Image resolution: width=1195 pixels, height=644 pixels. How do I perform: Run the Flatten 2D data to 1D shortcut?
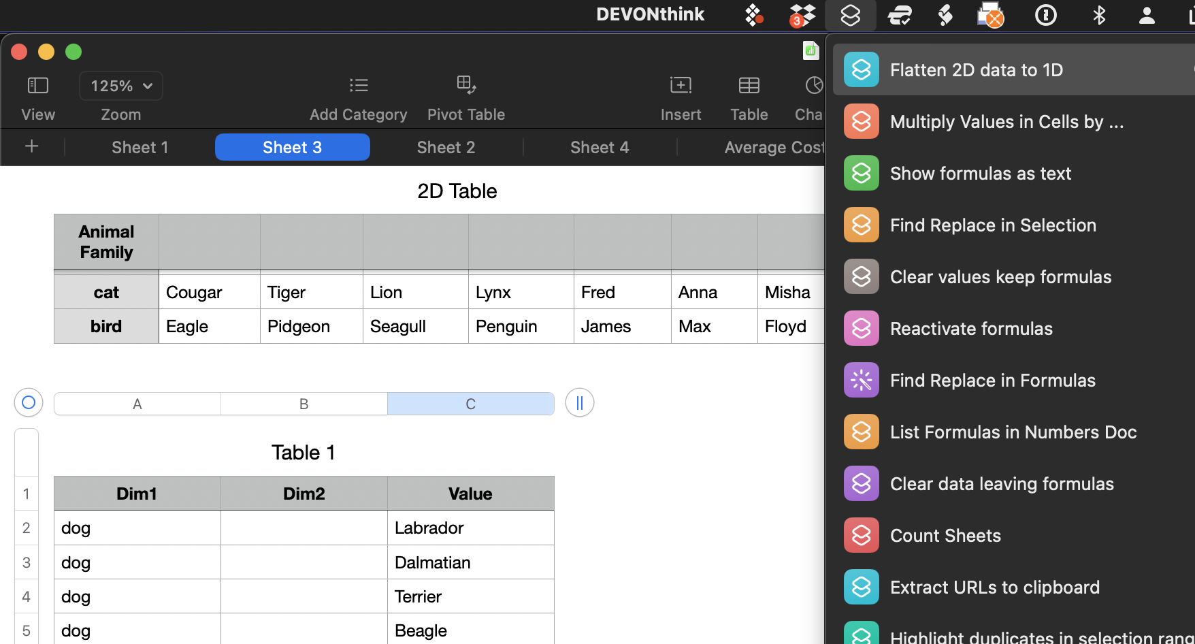tap(976, 70)
